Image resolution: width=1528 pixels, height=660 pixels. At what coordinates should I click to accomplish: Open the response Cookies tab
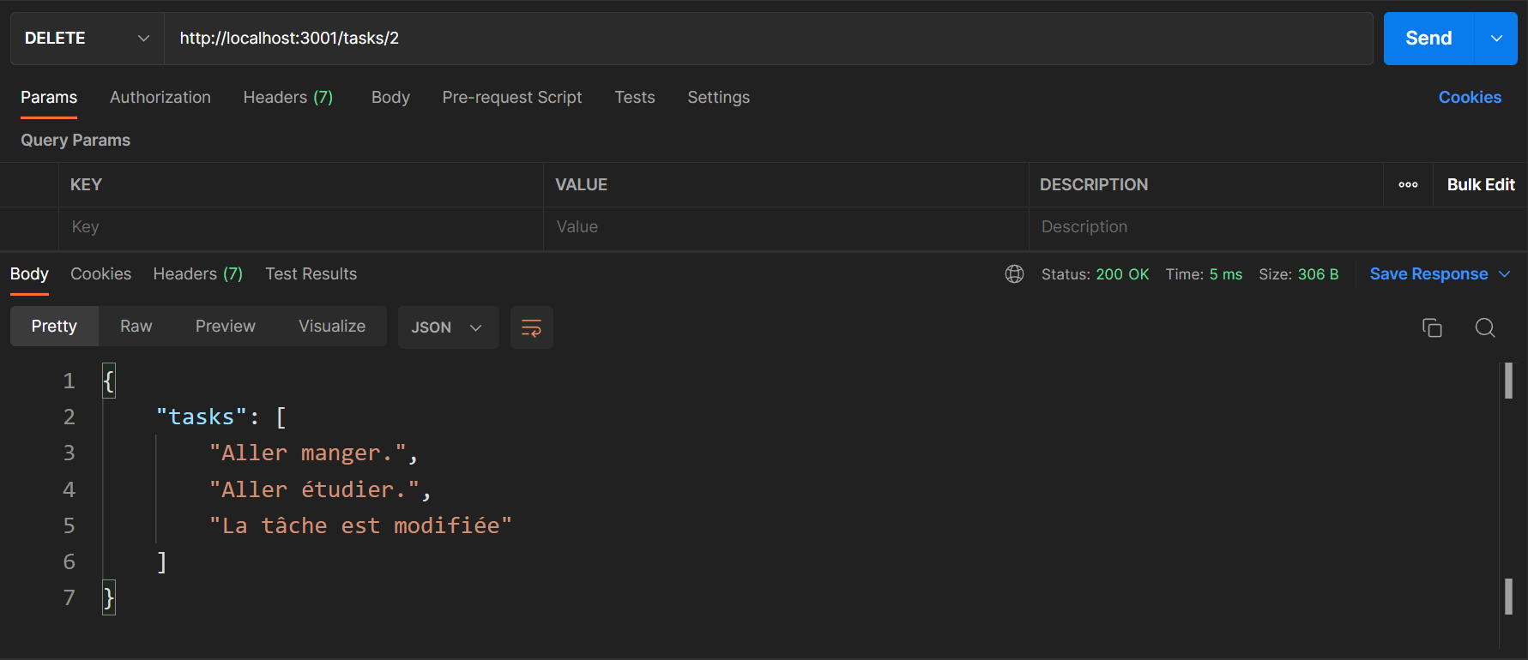(101, 274)
